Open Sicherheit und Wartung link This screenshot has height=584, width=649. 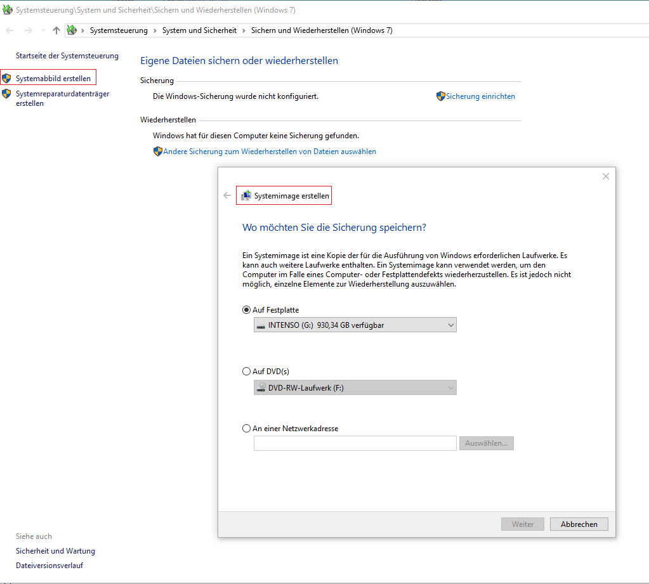pos(55,551)
